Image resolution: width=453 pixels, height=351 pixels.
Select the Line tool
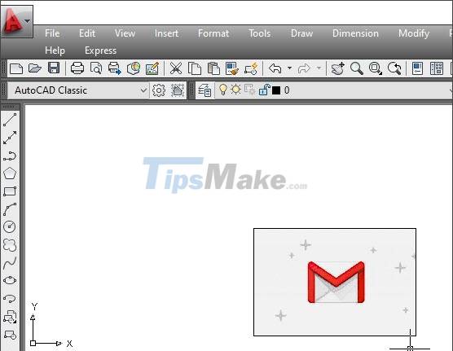click(10, 120)
